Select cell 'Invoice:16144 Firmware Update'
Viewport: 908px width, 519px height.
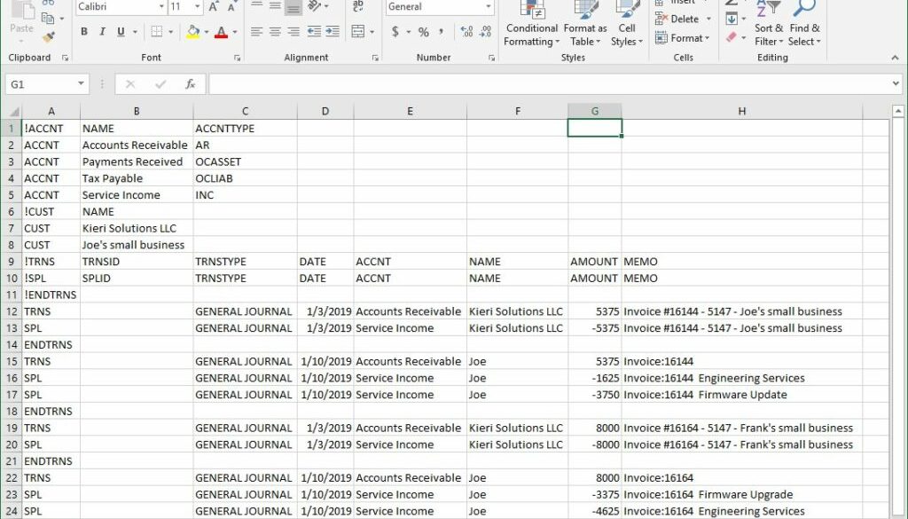(742, 395)
